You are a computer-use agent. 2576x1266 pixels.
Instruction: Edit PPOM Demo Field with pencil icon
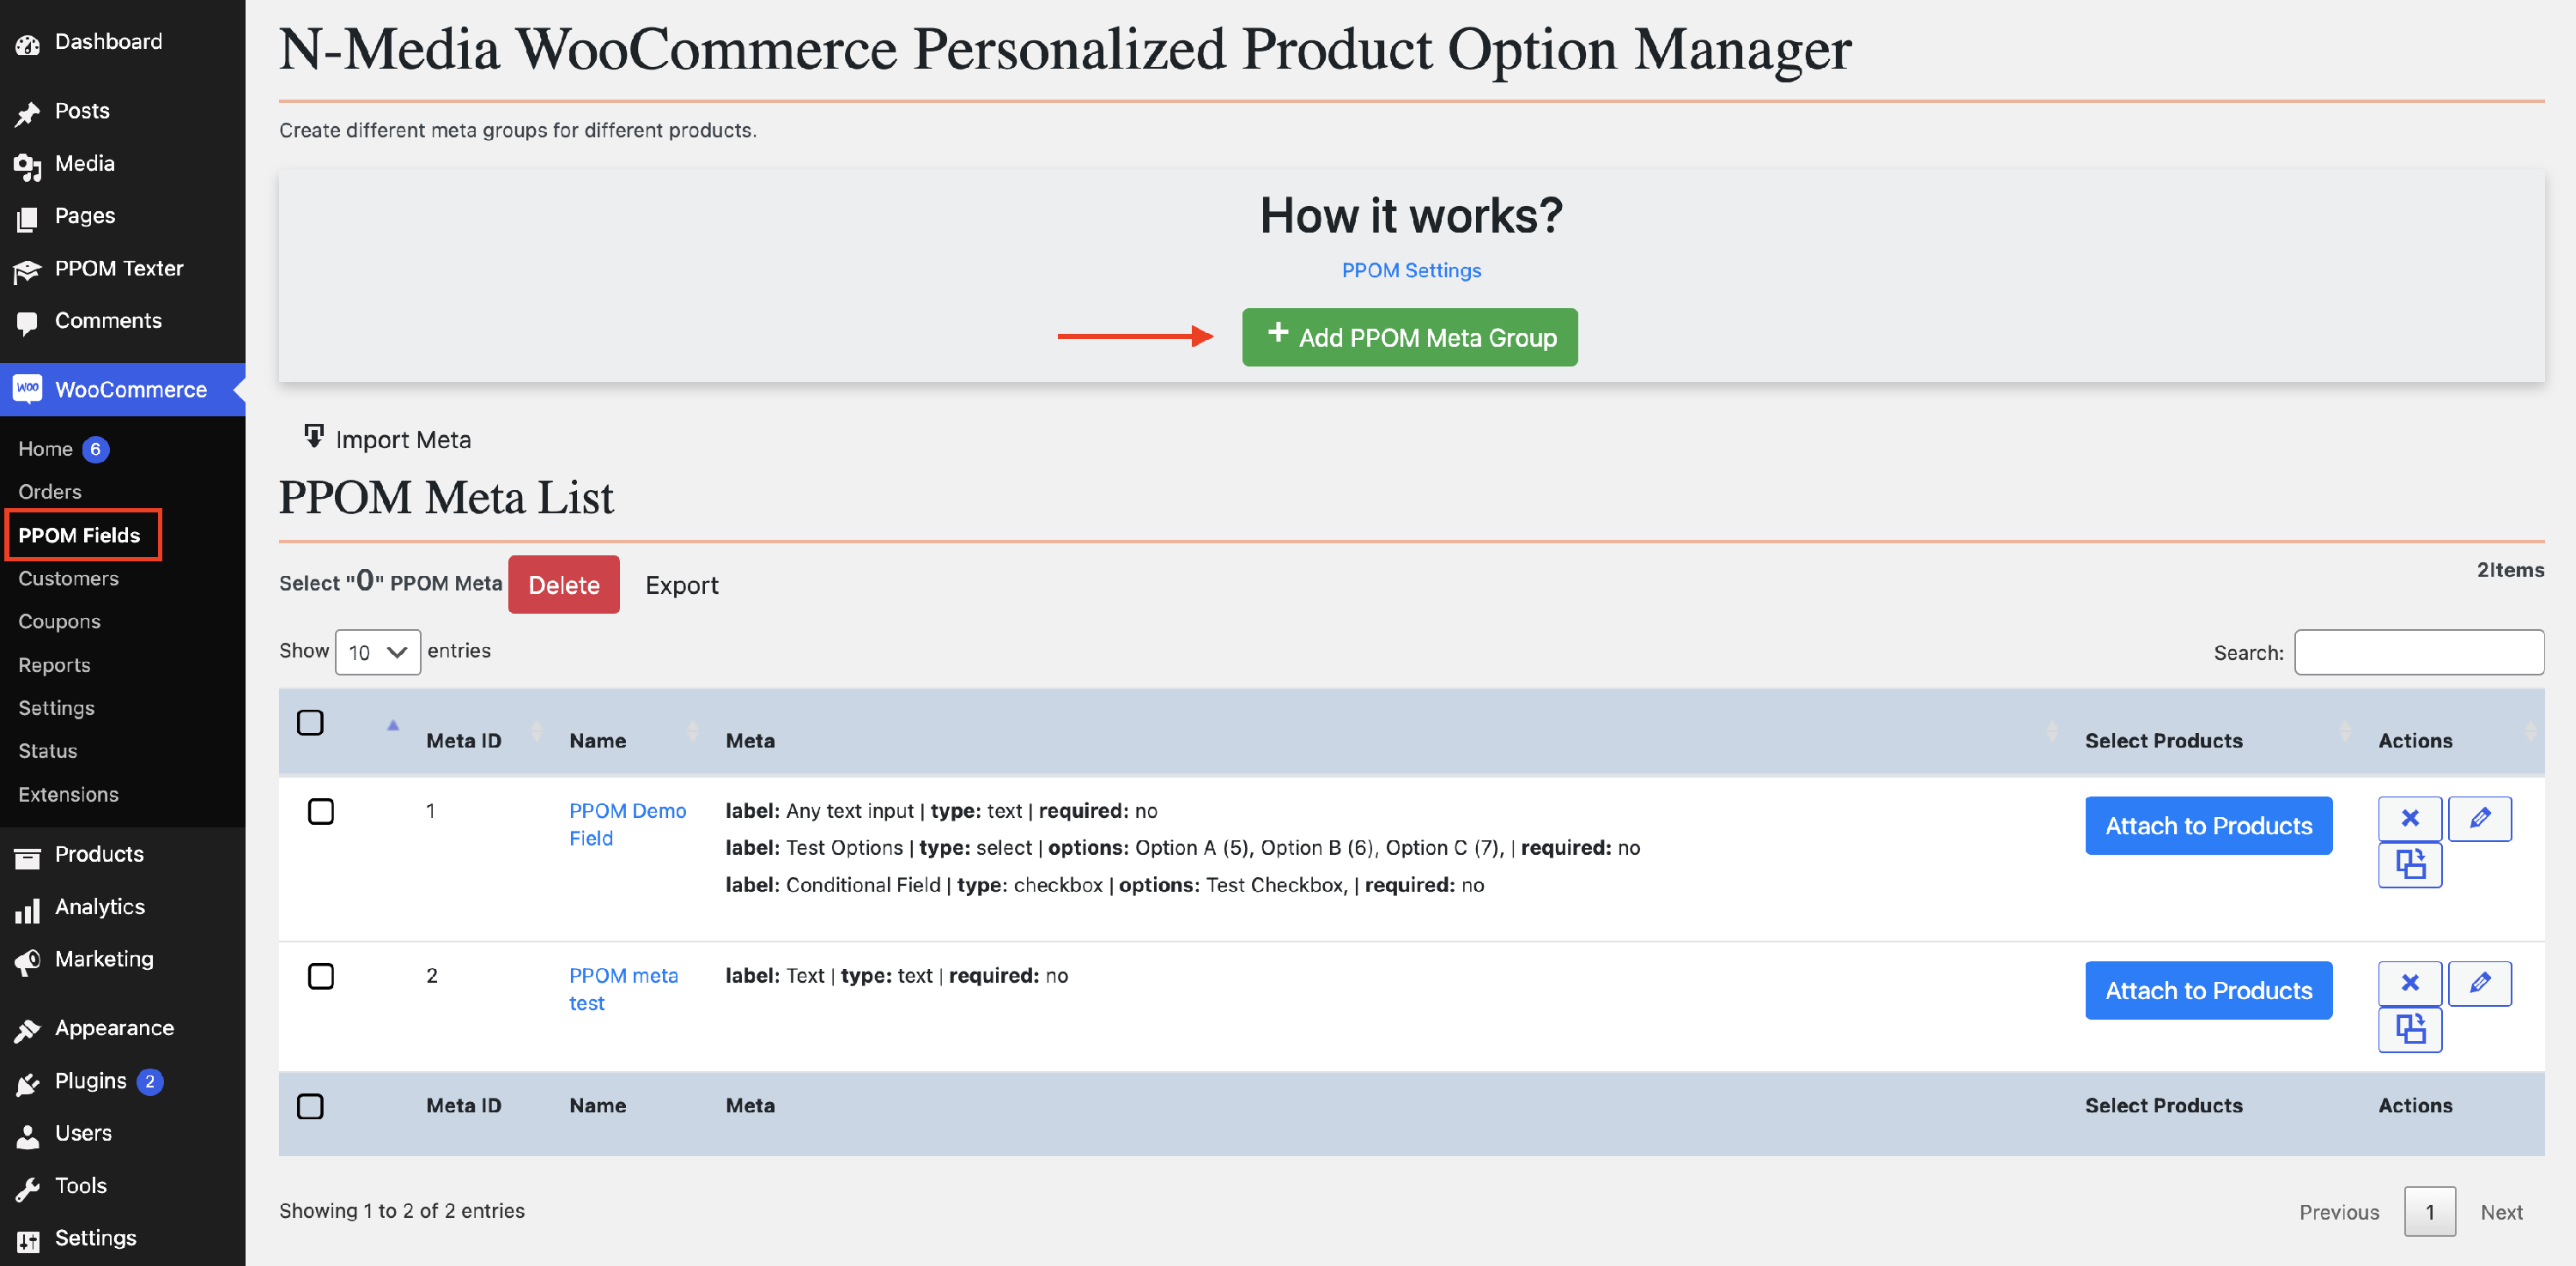tap(2480, 818)
